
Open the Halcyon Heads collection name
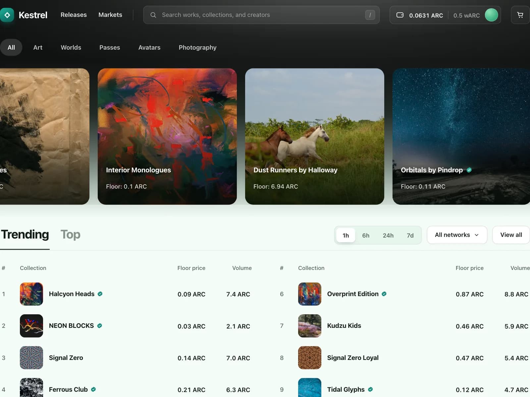coord(72,294)
